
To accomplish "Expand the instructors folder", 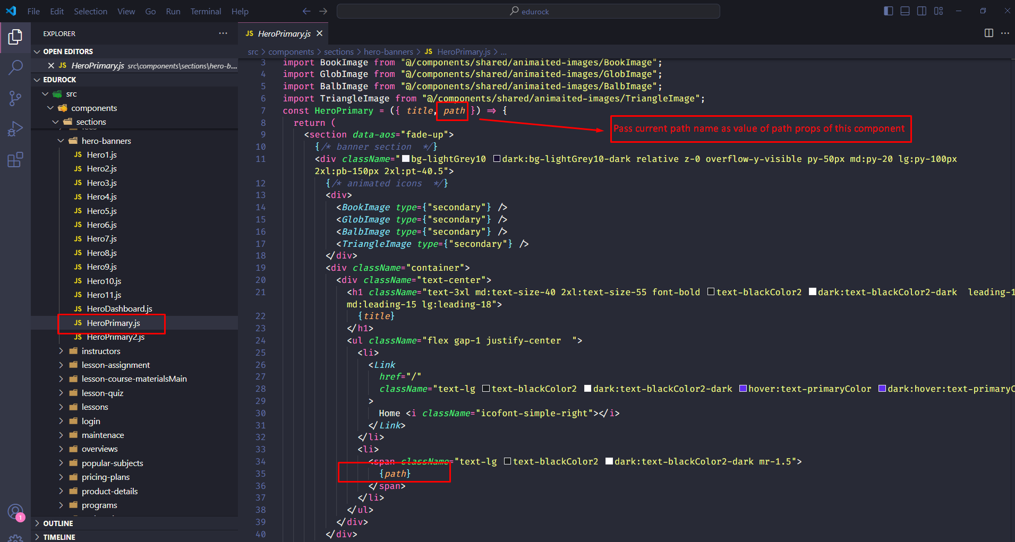I will (x=134, y=351).
